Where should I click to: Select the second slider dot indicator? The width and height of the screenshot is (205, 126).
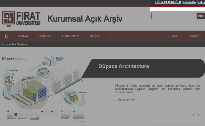click(x=21, y=114)
